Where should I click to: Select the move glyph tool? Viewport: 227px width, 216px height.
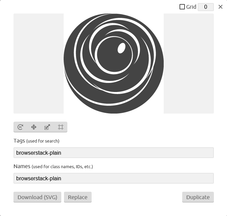tap(34, 127)
